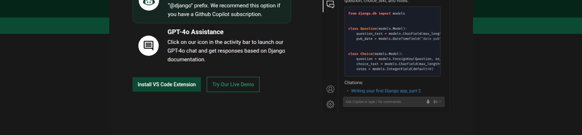This screenshot has height=135, width=582.
Task: Open the Try Our Live Demo button
Action: pos(233,84)
